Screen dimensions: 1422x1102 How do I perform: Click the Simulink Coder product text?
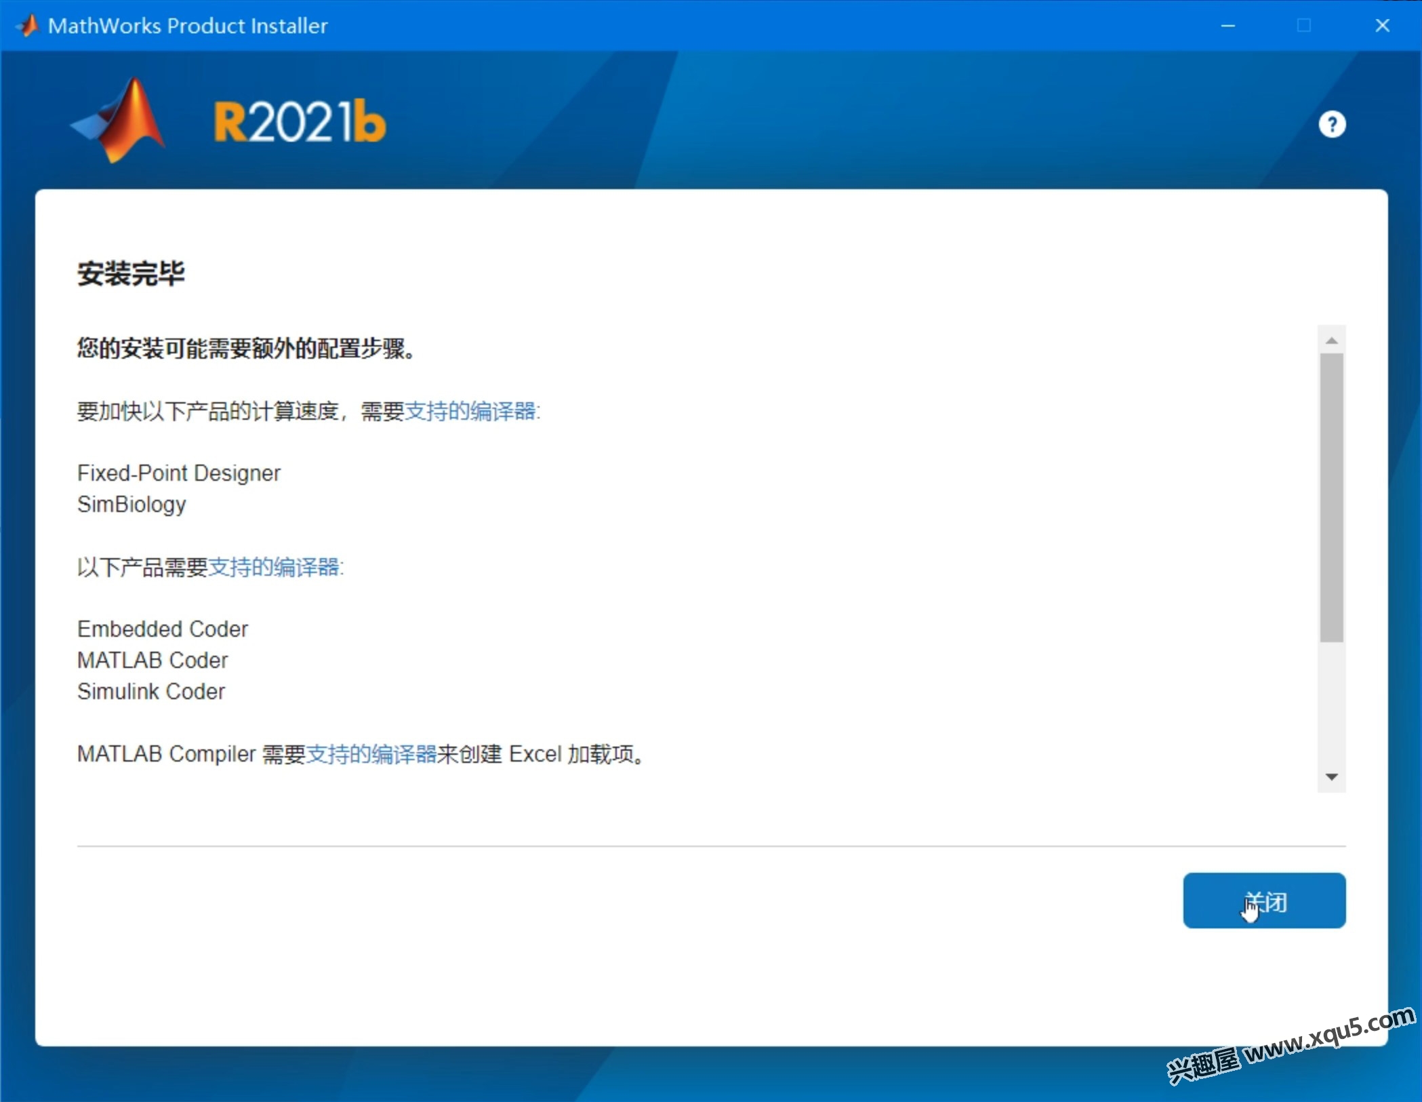151,692
